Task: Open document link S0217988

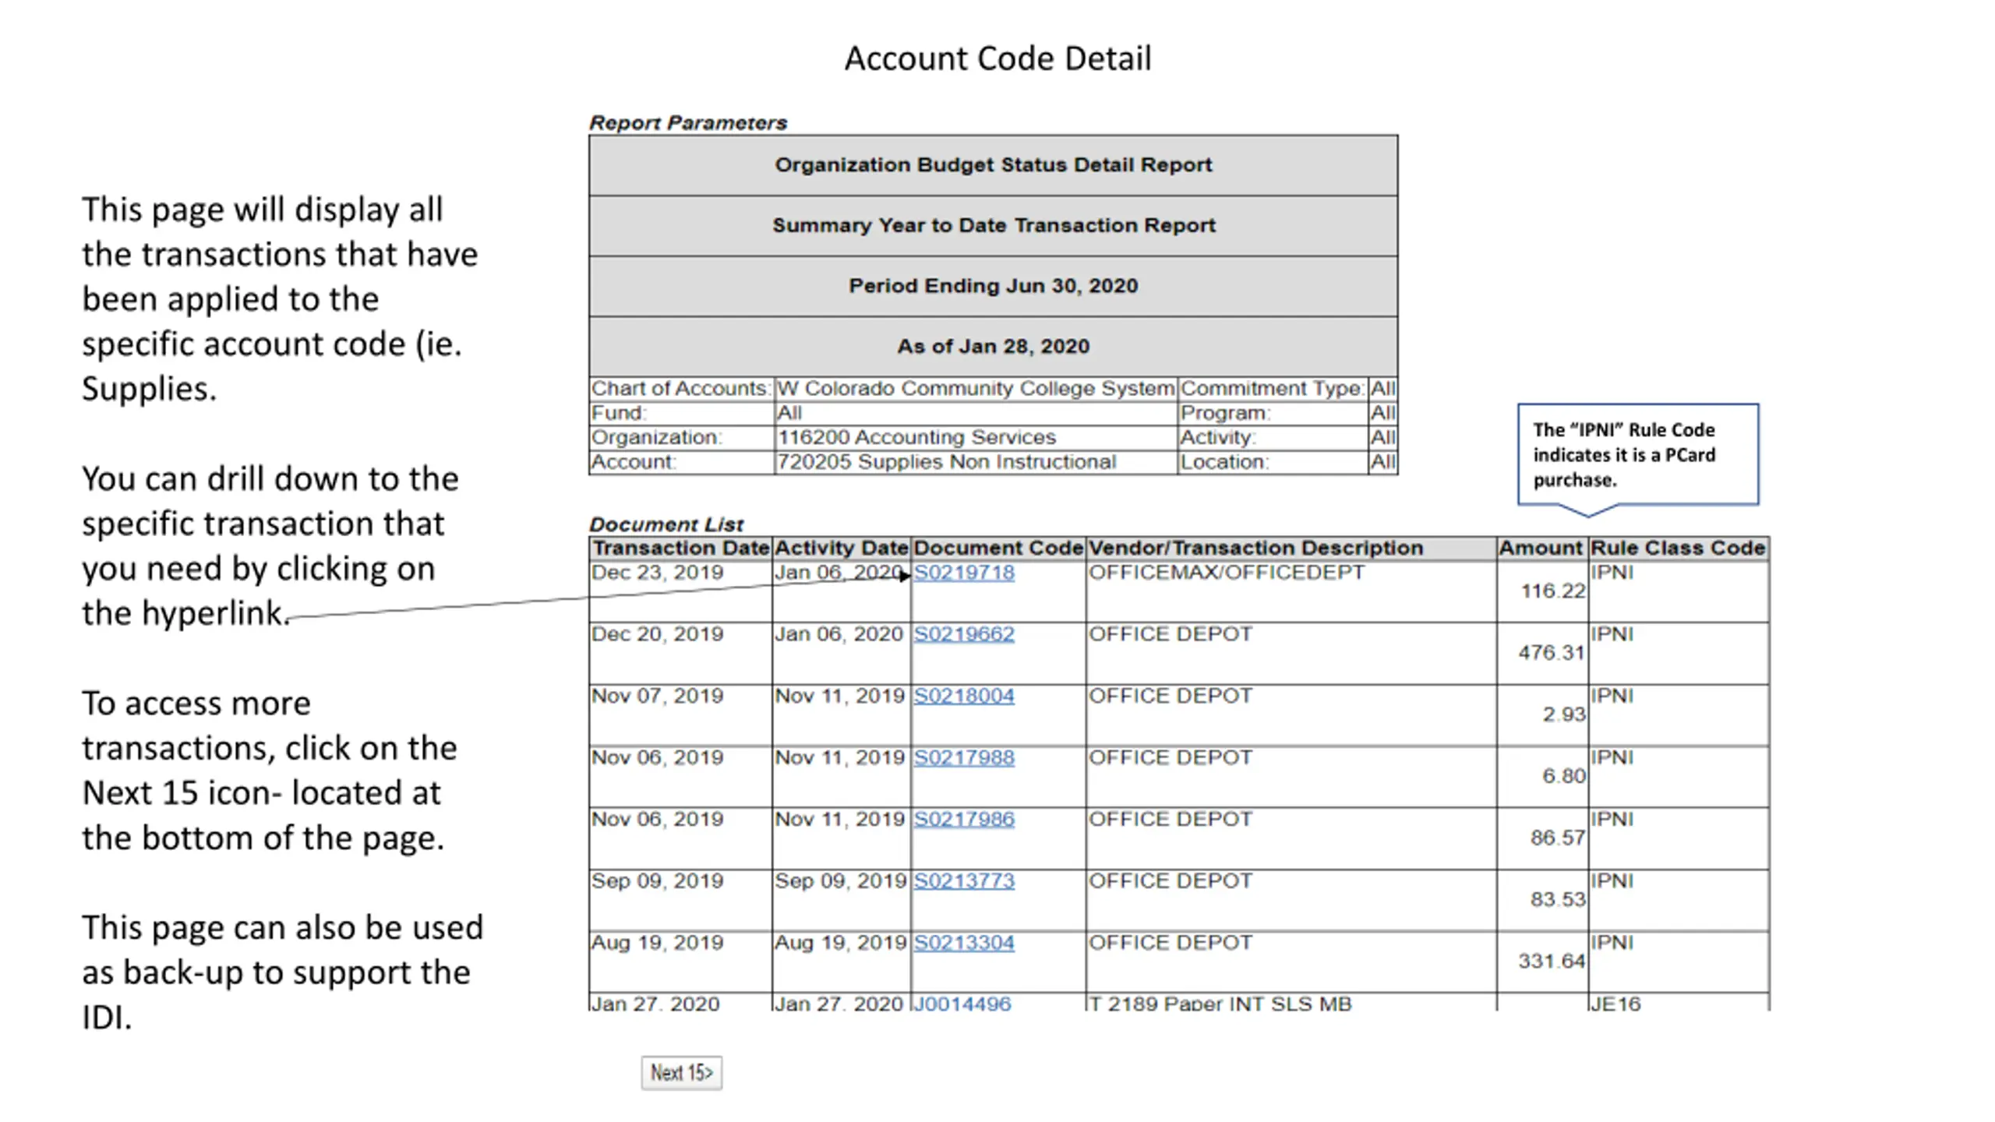Action: 963,757
